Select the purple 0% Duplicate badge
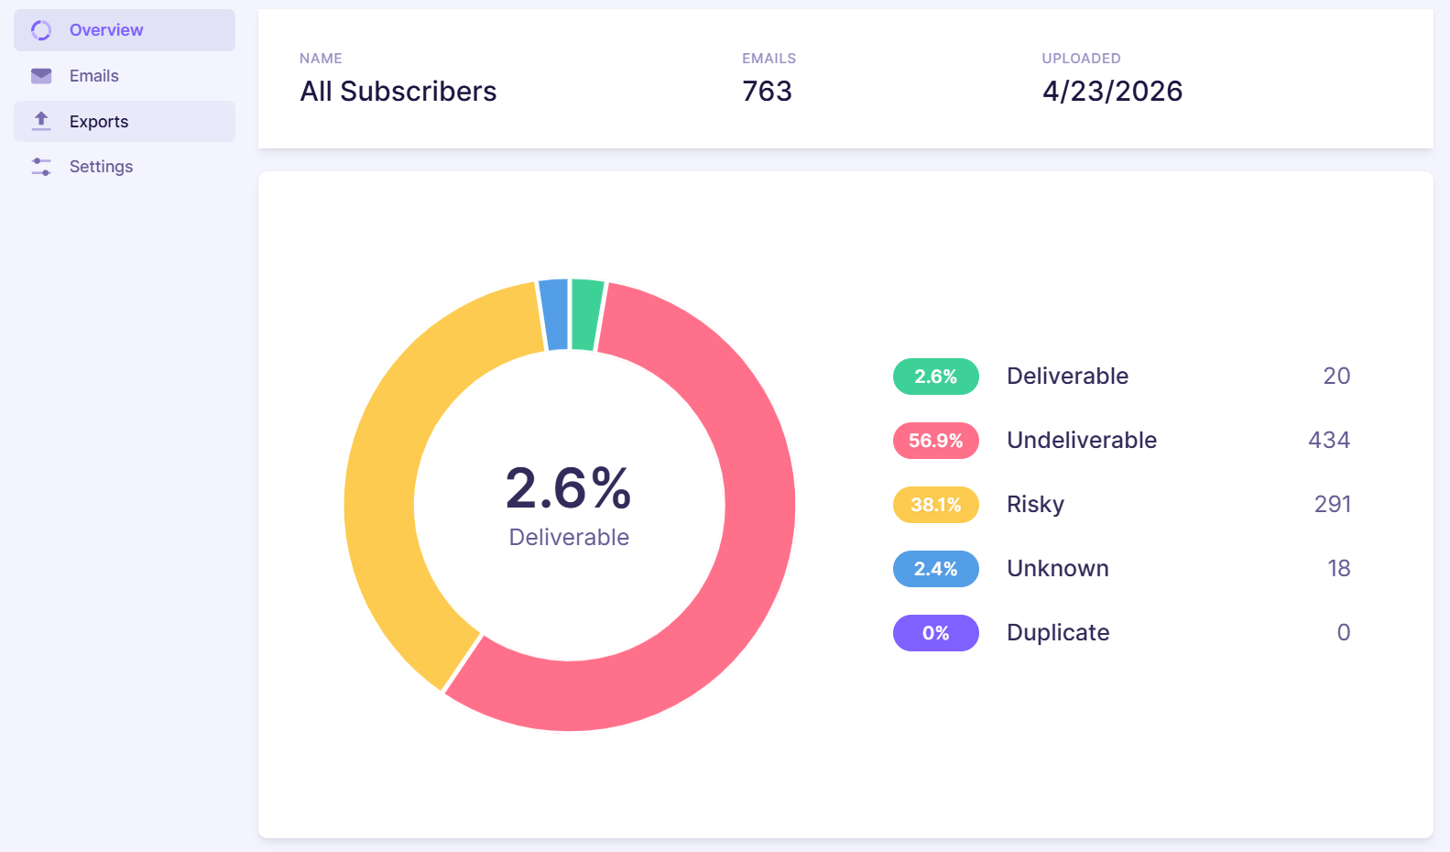The width and height of the screenshot is (1450, 852). tap(936, 633)
